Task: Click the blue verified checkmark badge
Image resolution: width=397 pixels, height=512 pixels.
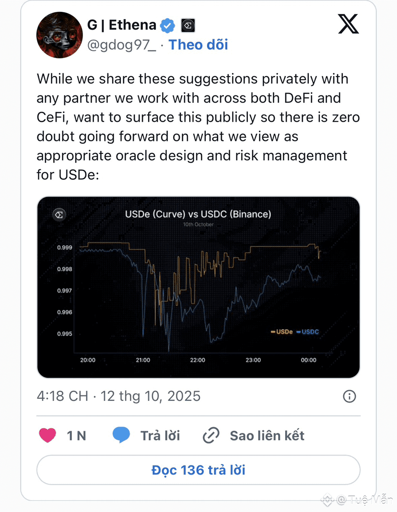Action: pos(167,25)
